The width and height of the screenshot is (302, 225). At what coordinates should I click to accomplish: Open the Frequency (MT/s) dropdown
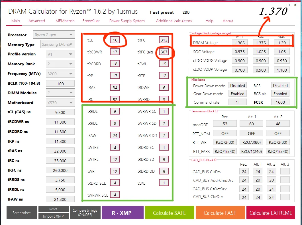tap(60, 74)
